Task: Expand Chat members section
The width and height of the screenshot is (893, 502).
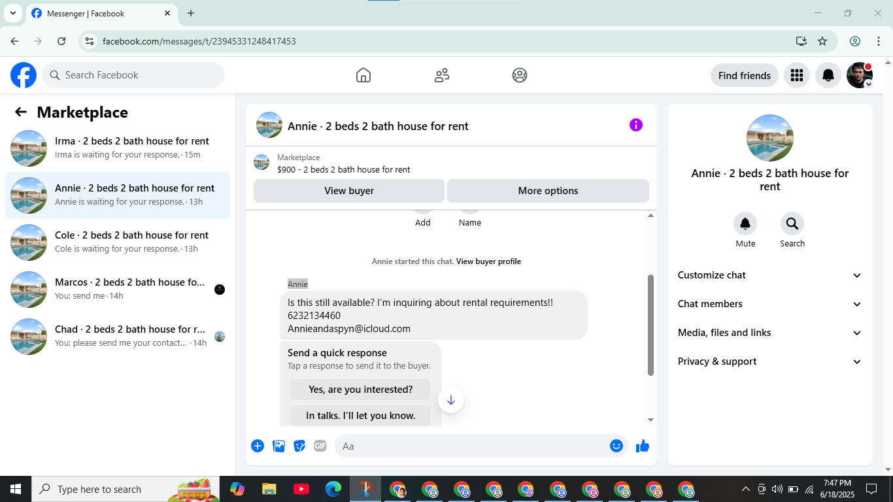Action: tap(770, 304)
